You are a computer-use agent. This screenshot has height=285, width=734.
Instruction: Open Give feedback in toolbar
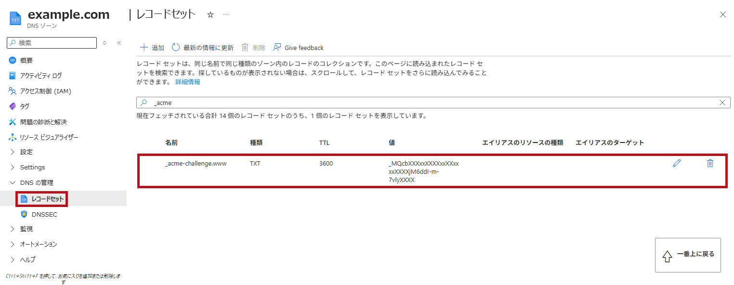pyautogui.click(x=298, y=48)
